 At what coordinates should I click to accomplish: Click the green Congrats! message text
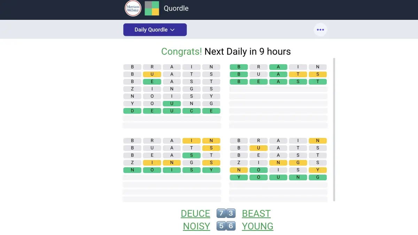[x=181, y=52]
